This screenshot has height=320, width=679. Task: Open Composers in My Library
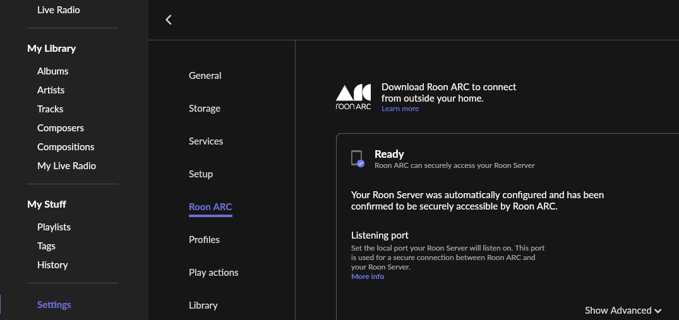(61, 128)
